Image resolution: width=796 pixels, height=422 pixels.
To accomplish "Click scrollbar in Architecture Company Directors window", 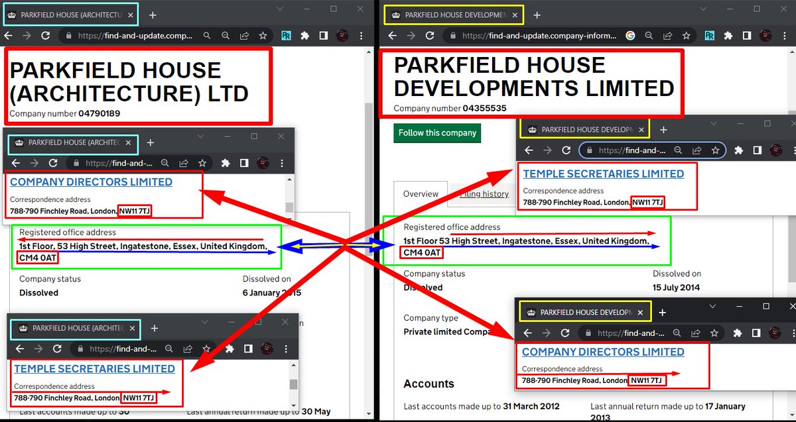I will [x=289, y=207].
